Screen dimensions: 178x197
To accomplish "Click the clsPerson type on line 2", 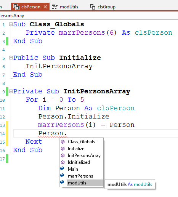I will [x=154, y=33].
